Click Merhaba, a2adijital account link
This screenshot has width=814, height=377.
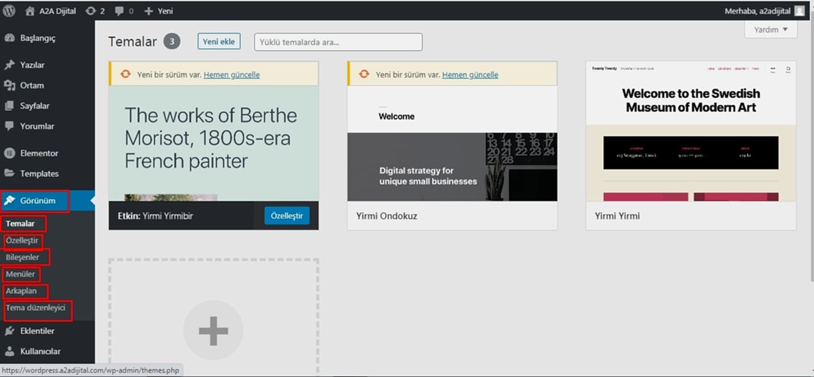757,11
